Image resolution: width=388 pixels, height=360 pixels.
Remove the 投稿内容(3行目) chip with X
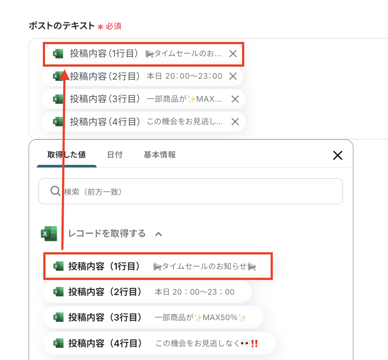(x=235, y=99)
